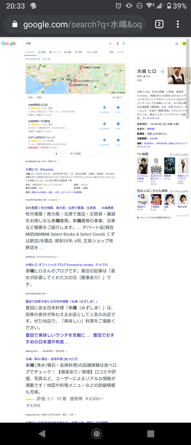Expand ameblo.jp result options arrow
This screenshot has height=445, width=191.
pos(57,256)
